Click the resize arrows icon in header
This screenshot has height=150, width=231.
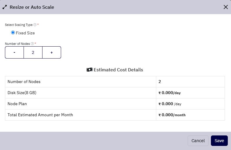click(x=5, y=7)
